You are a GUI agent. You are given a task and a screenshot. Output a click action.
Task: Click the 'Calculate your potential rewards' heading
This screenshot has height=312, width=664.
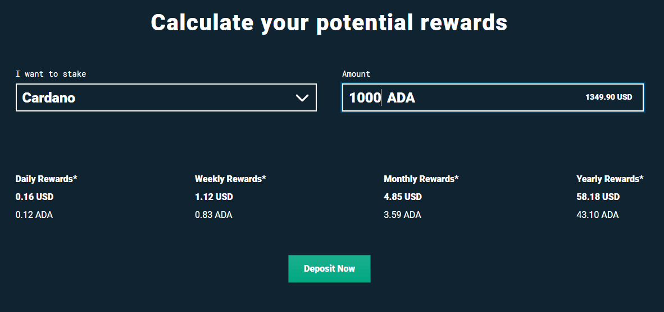pyautogui.click(x=329, y=22)
